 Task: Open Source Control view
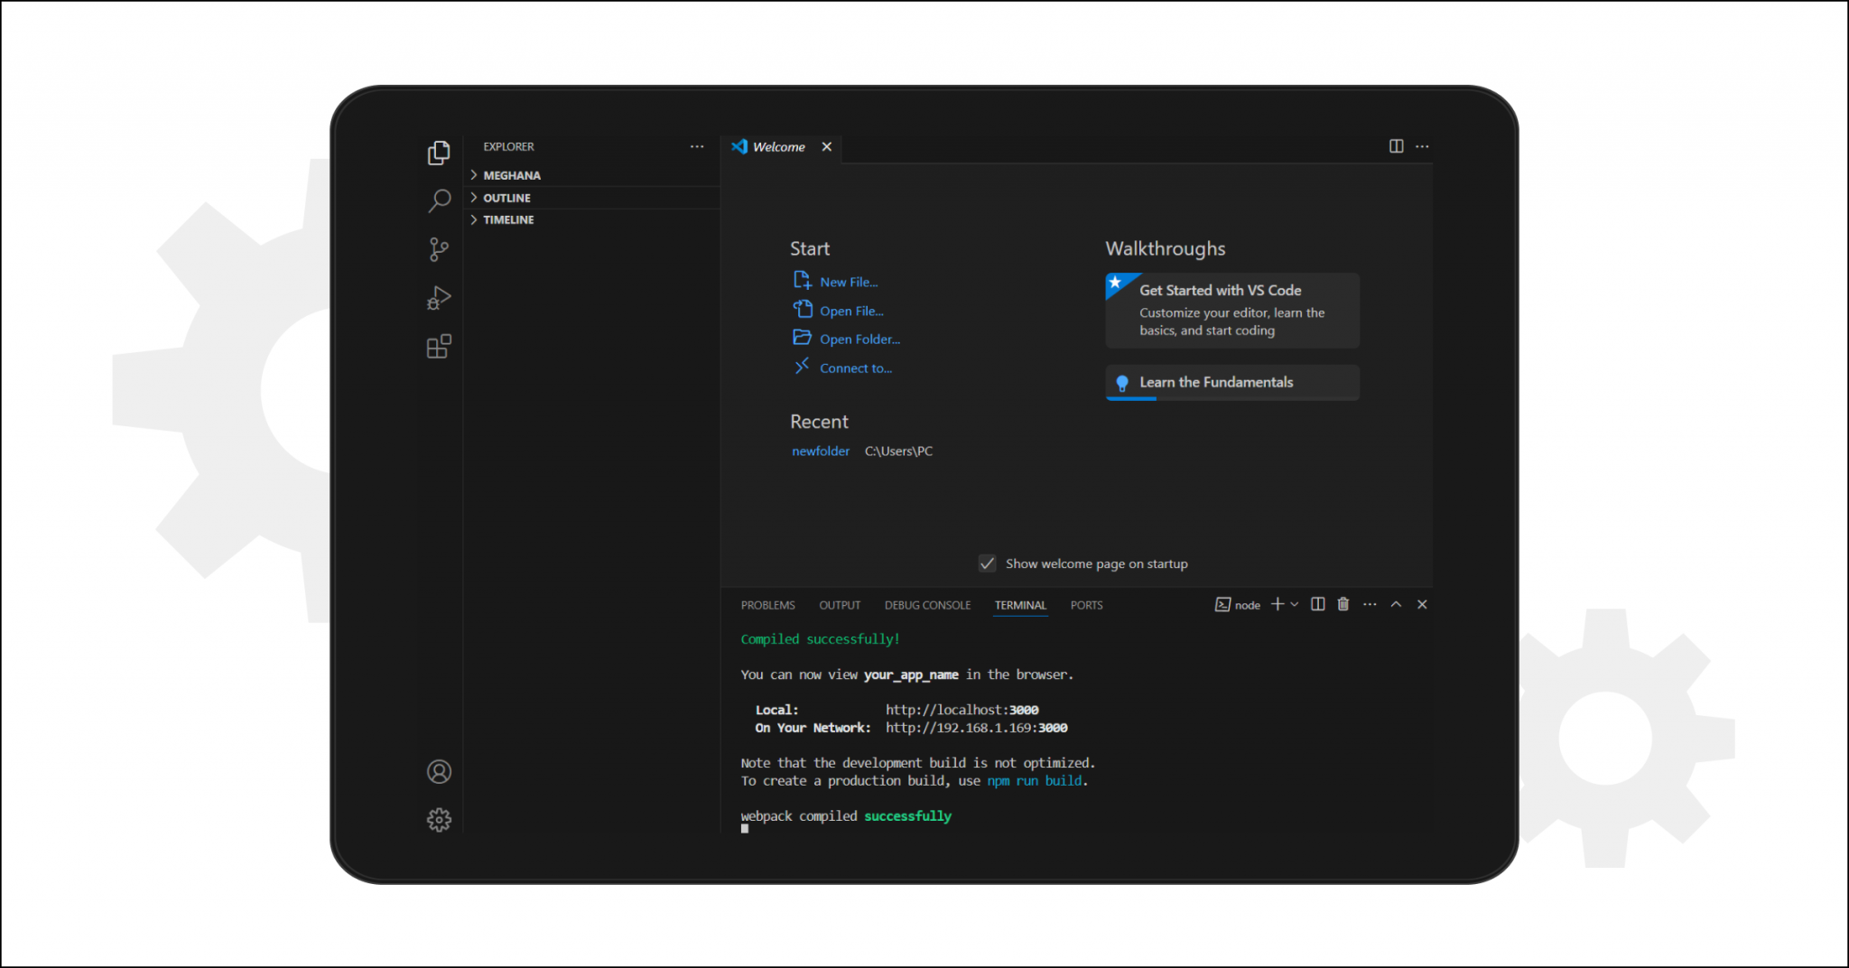click(x=439, y=249)
